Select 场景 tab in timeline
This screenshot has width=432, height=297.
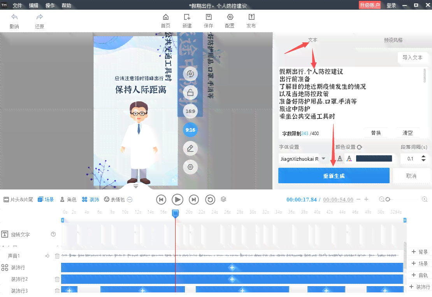46,200
